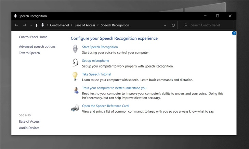
Task: Open Train your computer to better understand you
Action: click(x=114, y=88)
